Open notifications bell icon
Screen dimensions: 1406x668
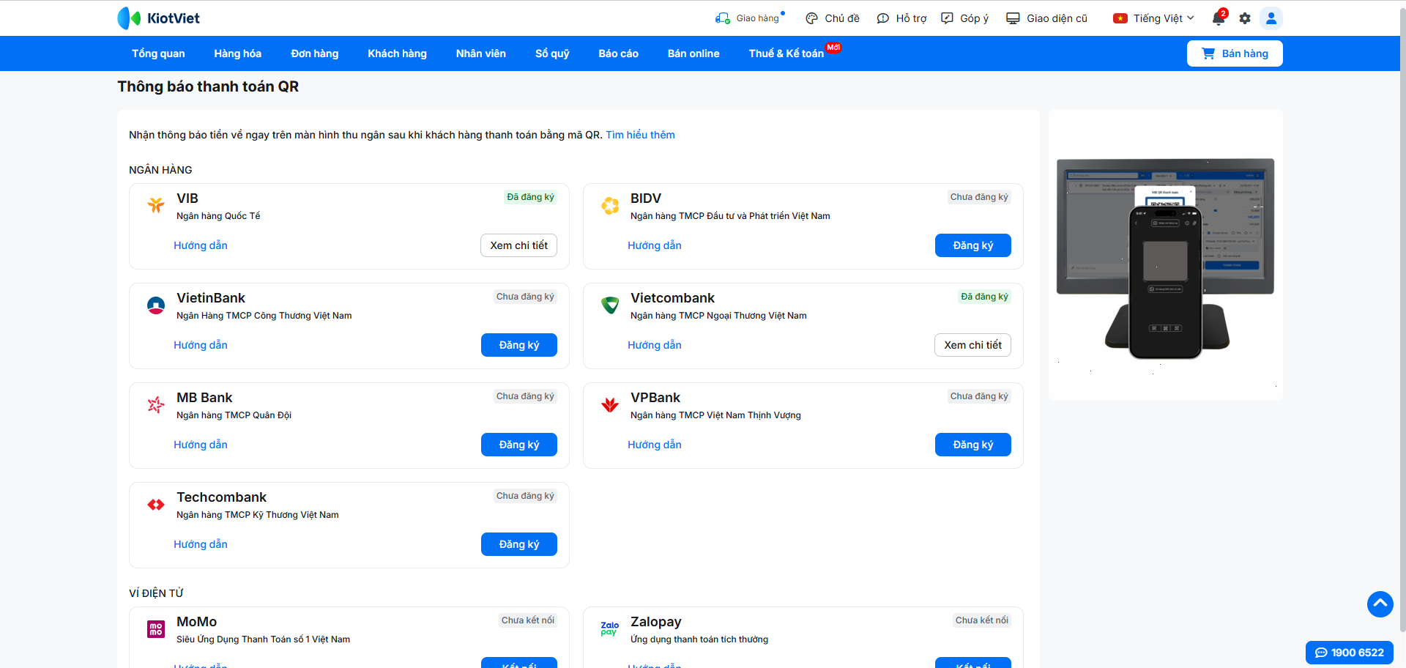[x=1219, y=18]
